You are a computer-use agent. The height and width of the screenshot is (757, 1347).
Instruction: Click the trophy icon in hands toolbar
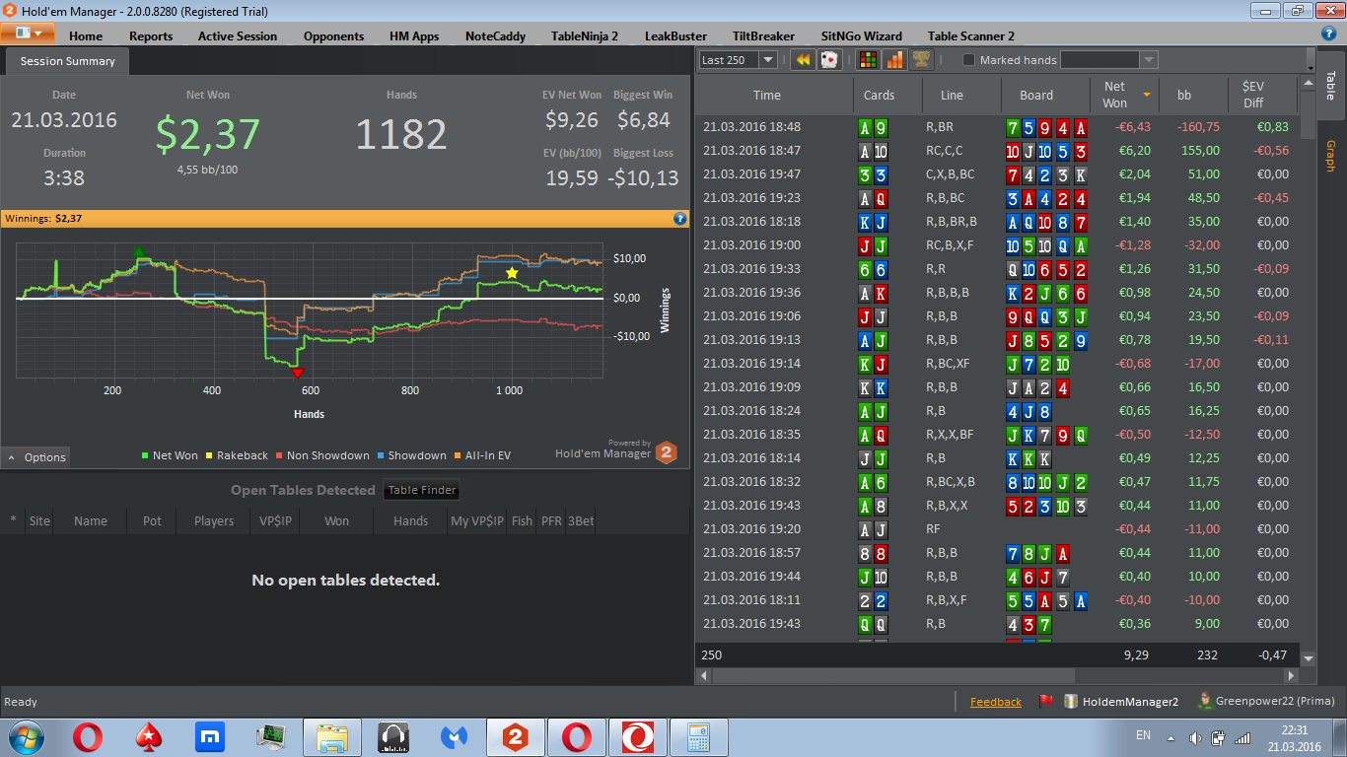921,60
